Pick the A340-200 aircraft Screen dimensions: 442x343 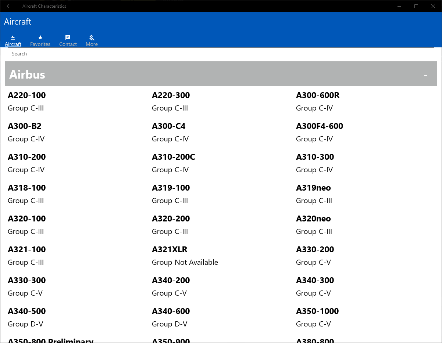tap(171, 281)
